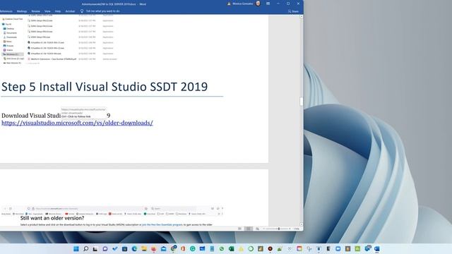Click the zoom in plus button
The image size is (452, 254).
coord(290,229)
